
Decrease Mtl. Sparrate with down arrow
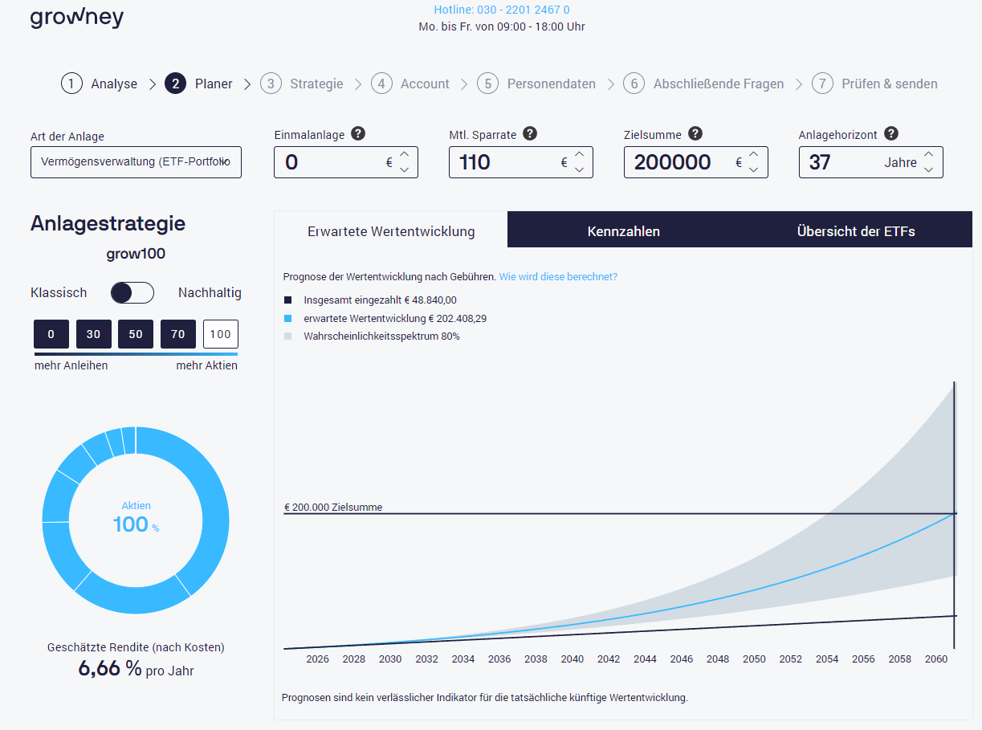click(579, 169)
